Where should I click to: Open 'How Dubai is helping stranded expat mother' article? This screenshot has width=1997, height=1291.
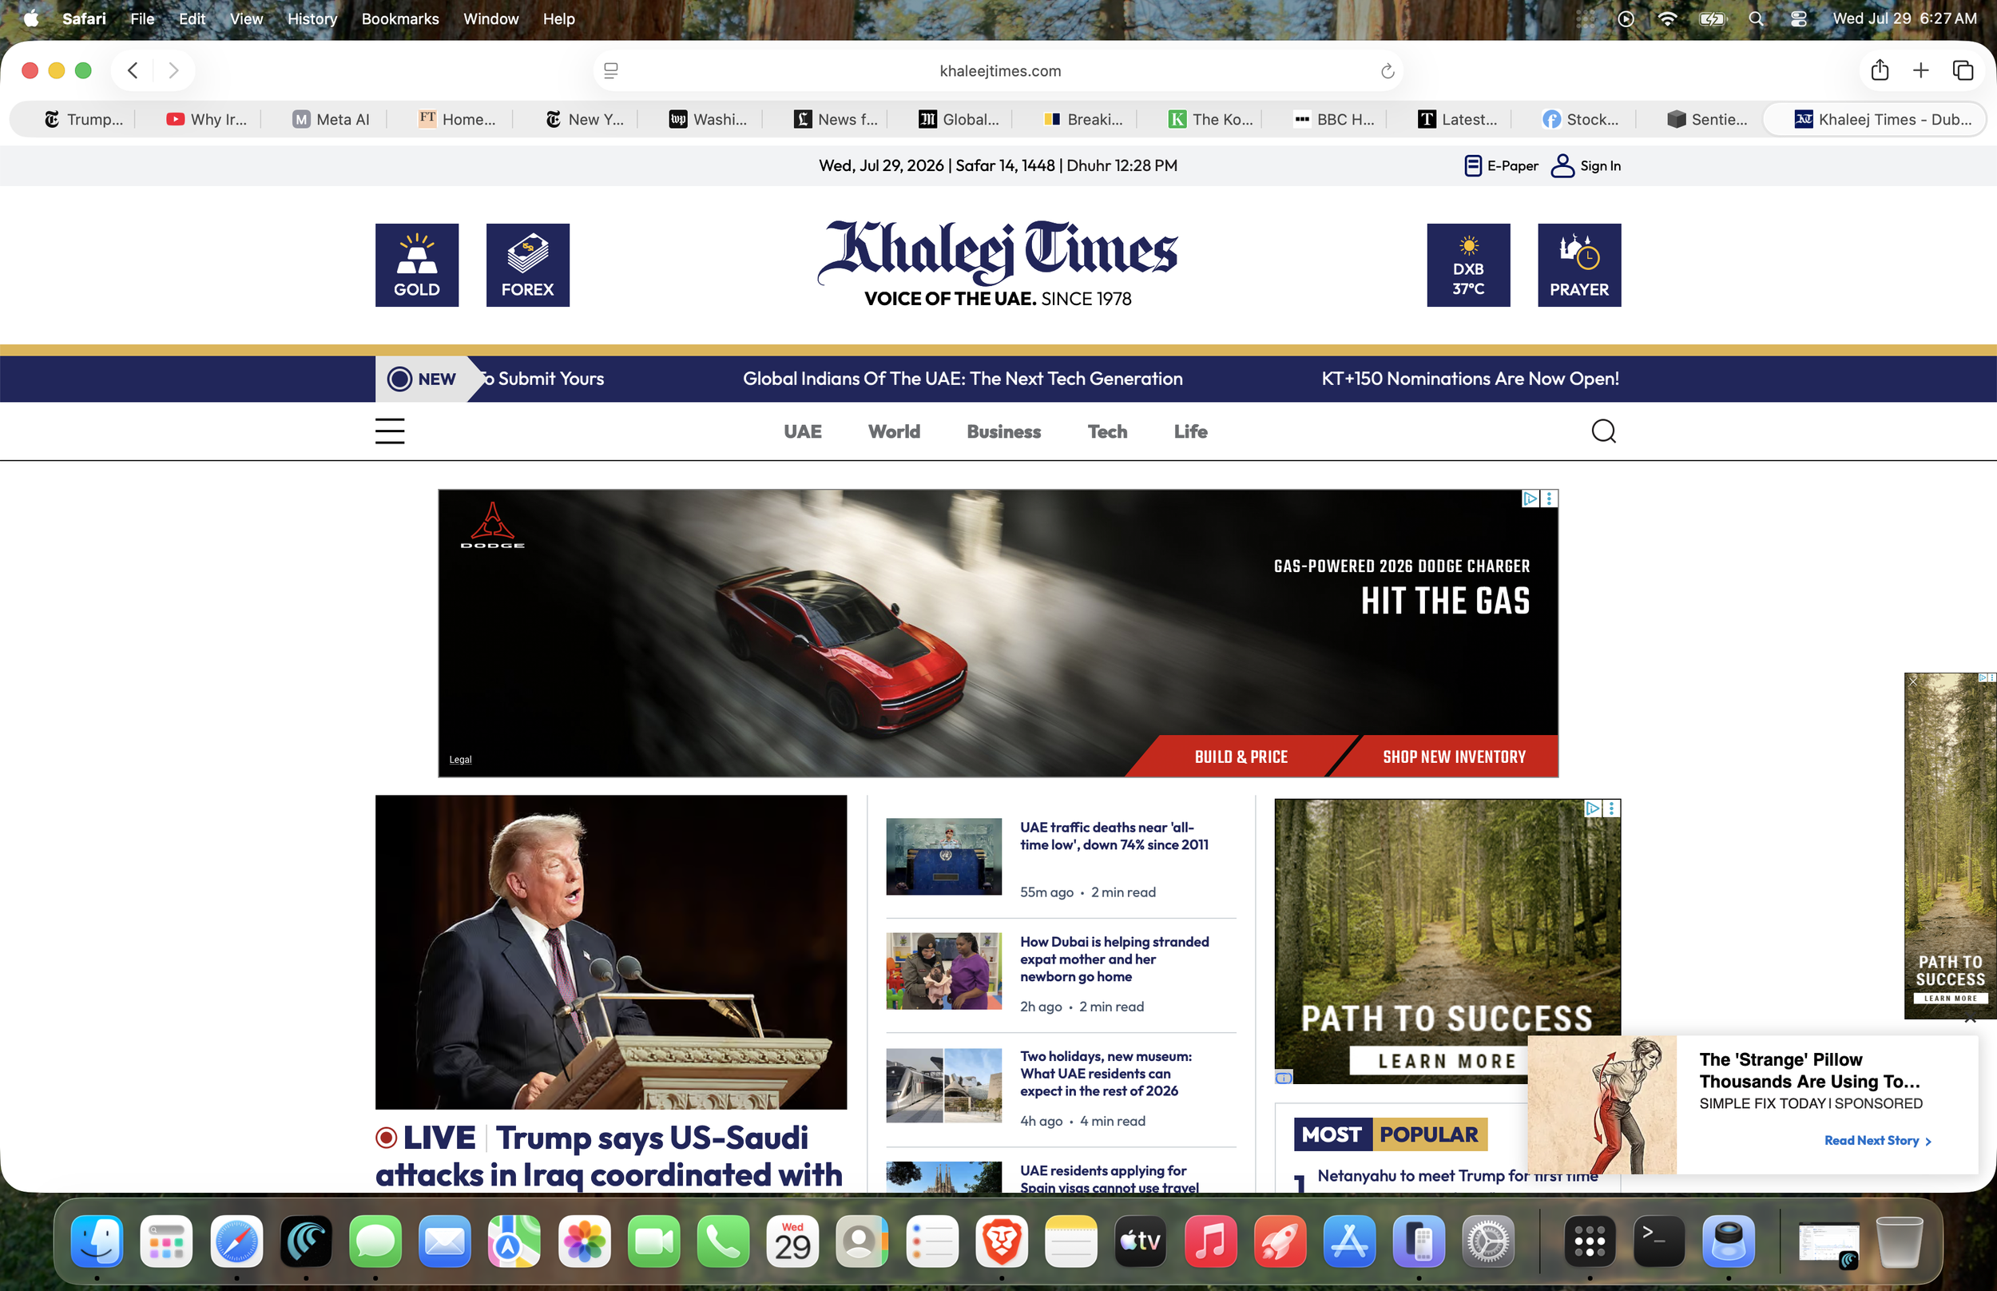(x=1114, y=959)
